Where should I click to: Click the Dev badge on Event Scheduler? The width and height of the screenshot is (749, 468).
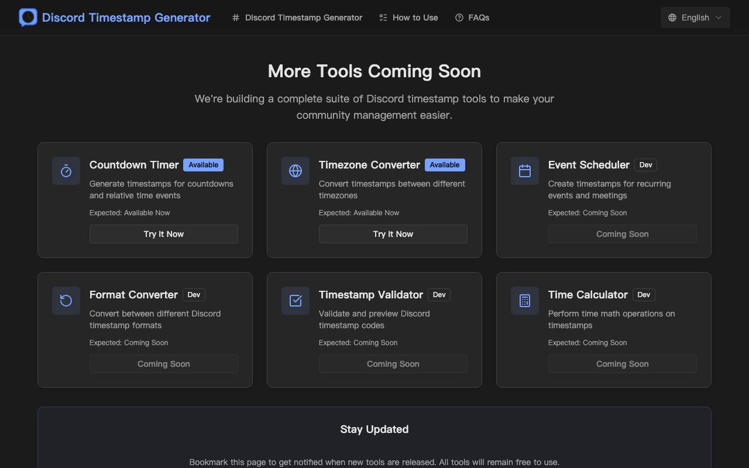click(645, 165)
